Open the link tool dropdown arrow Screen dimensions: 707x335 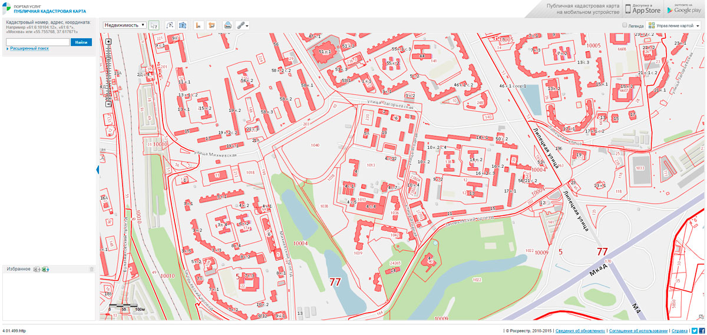247,26
